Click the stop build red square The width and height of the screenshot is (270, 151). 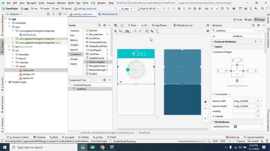pos(200,8)
